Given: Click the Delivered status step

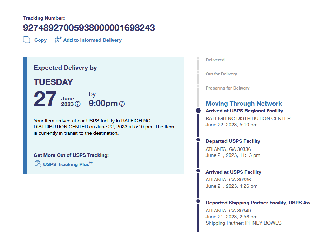Looking at the screenshot, I should (x=215, y=60).
